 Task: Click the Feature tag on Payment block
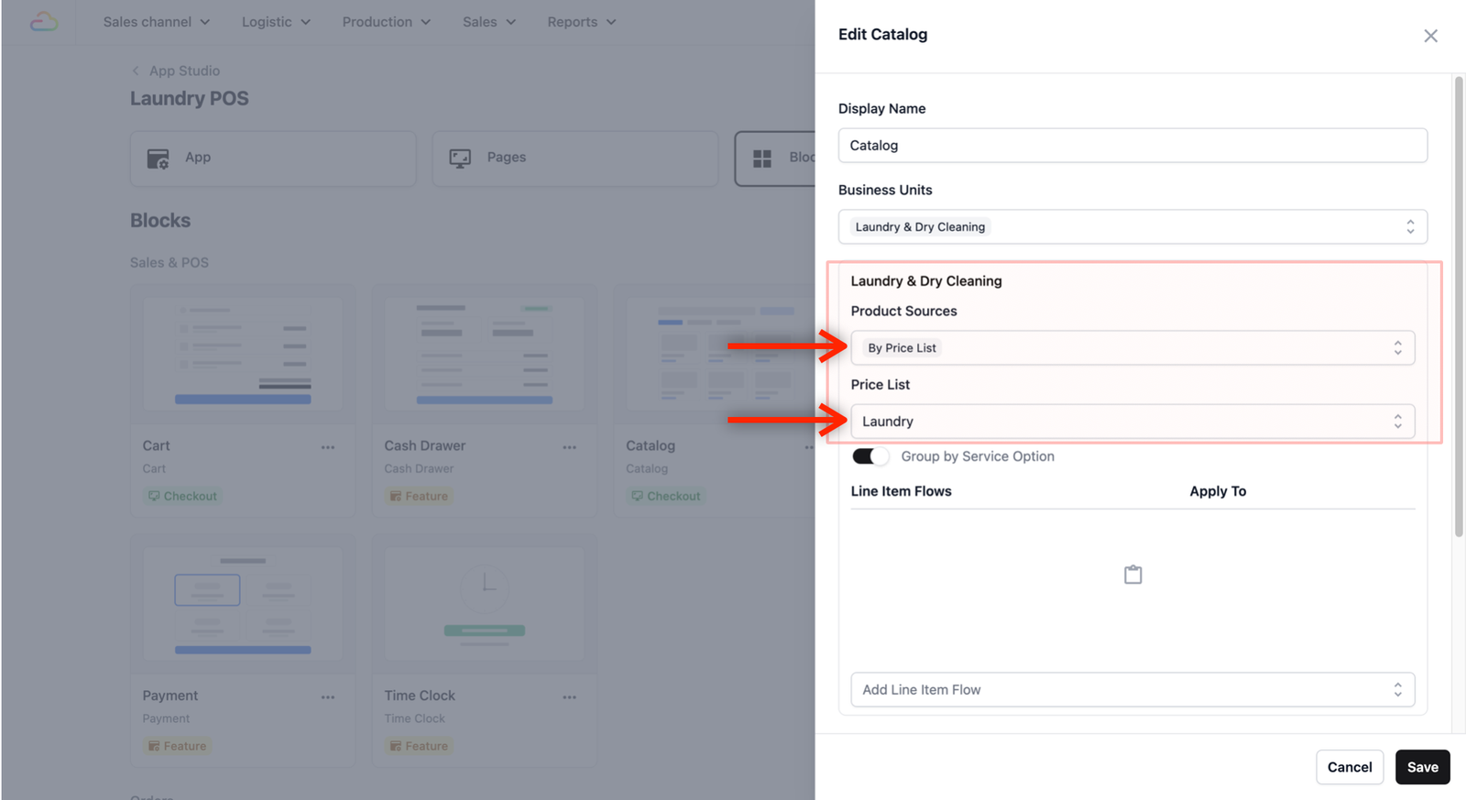177,746
